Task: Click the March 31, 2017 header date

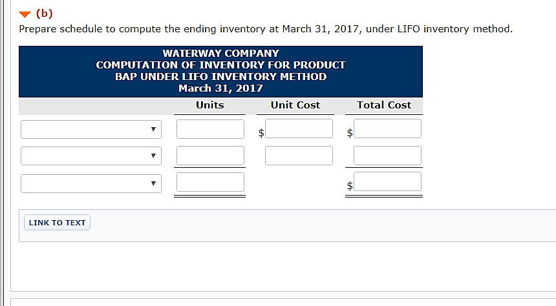Action: tap(220, 88)
